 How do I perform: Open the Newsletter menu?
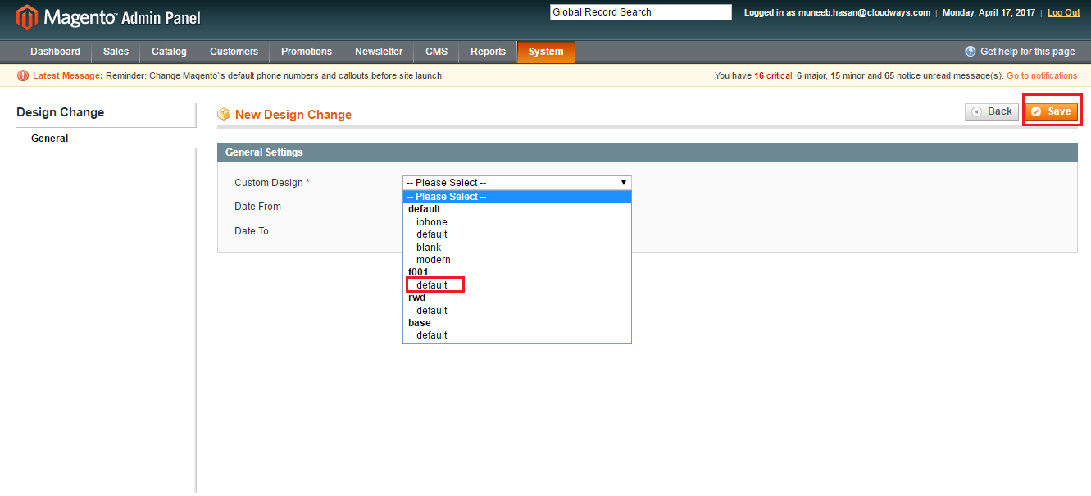point(379,52)
